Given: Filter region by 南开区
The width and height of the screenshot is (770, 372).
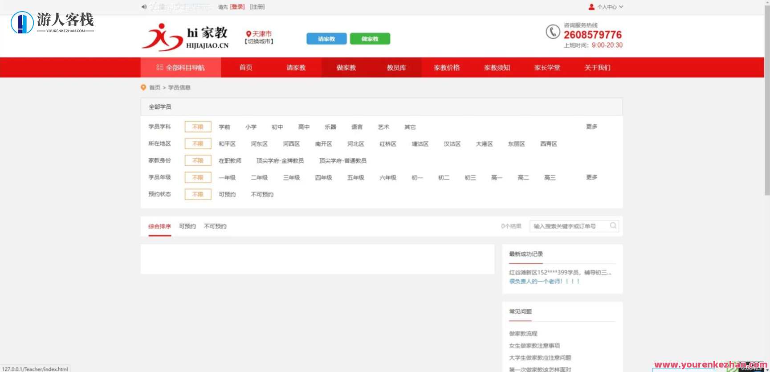Looking at the screenshot, I should click(324, 144).
